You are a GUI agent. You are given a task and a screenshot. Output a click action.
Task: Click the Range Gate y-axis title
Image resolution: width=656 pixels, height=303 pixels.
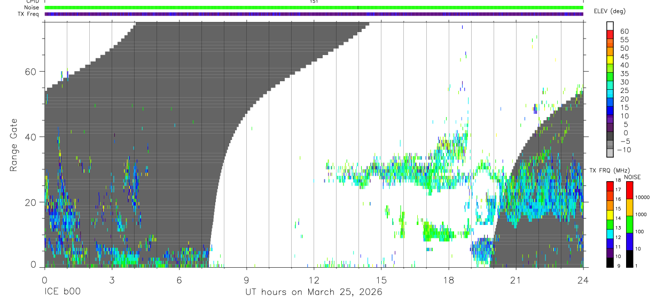15,145
